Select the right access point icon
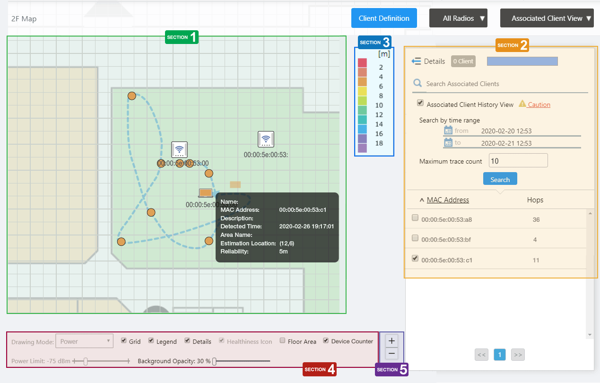 point(266,139)
